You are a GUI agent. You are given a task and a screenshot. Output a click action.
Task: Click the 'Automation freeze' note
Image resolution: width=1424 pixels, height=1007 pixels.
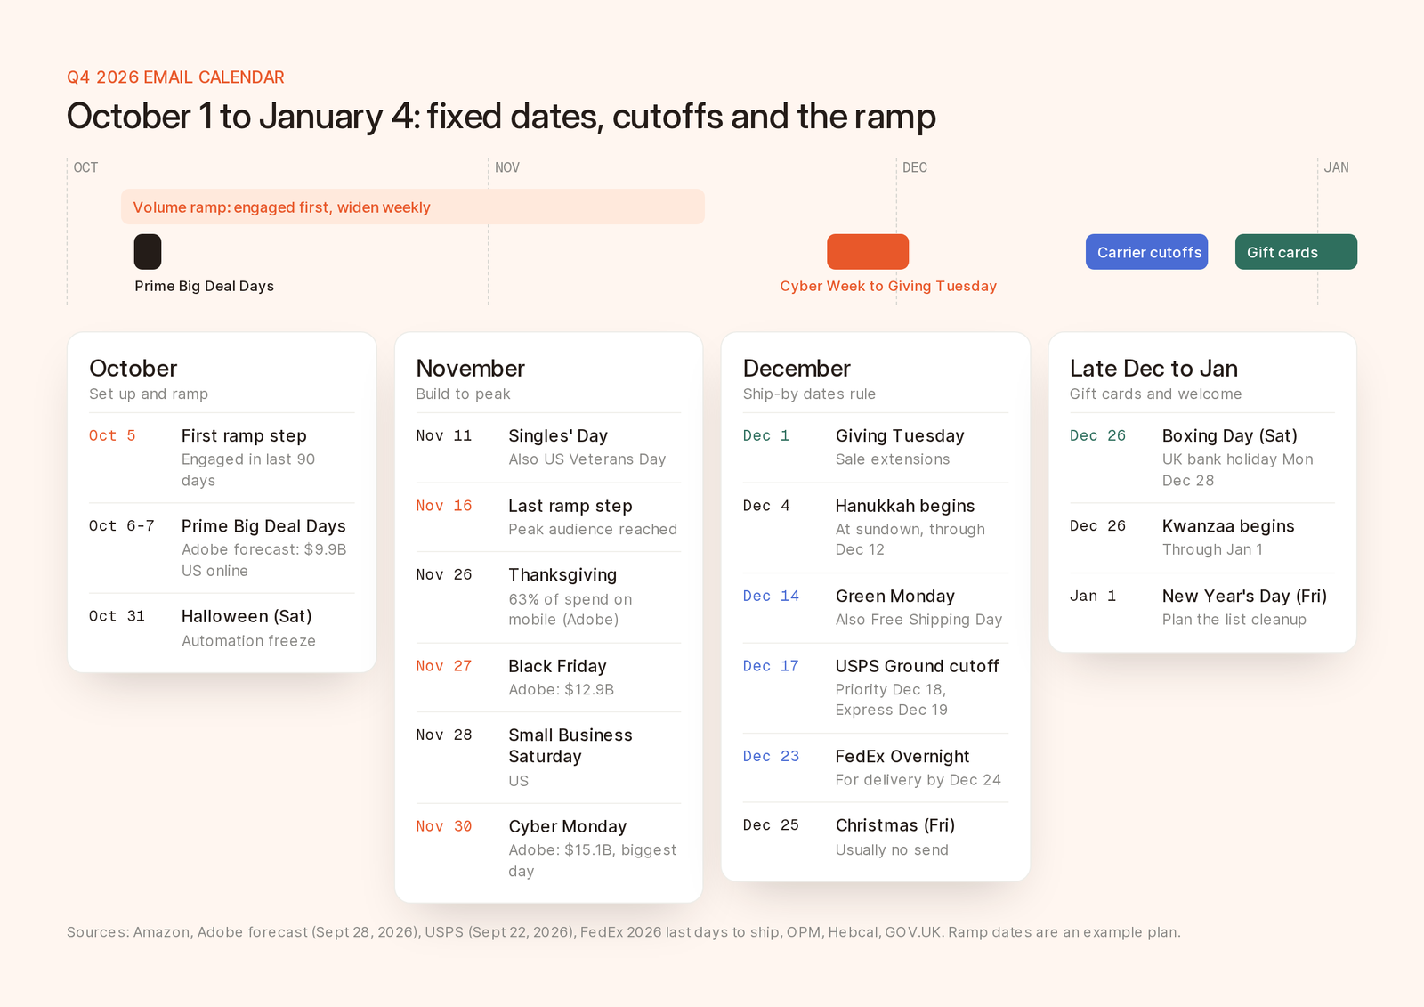(248, 641)
